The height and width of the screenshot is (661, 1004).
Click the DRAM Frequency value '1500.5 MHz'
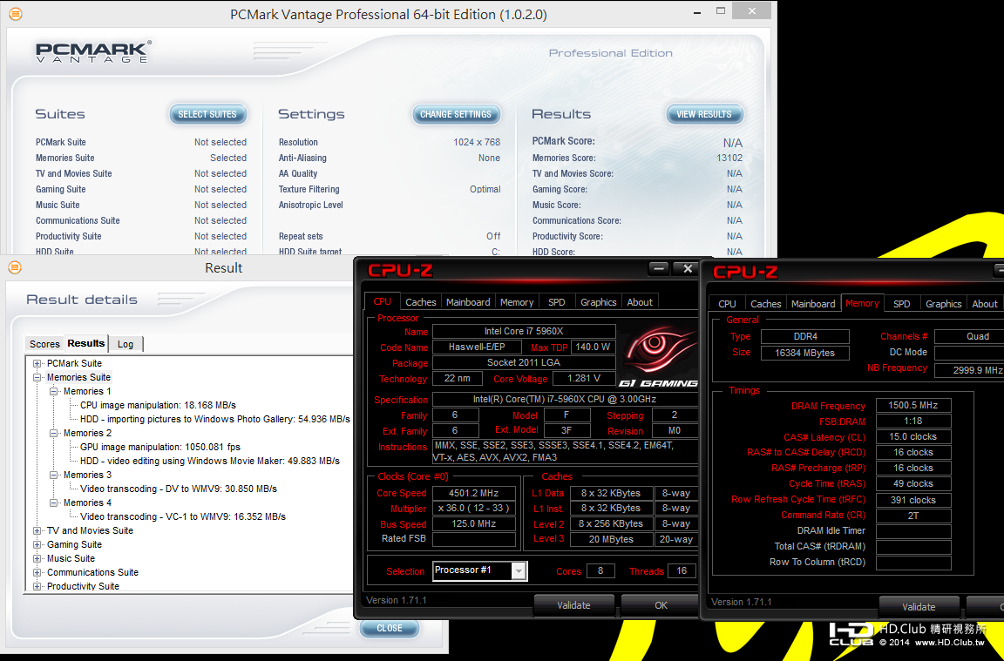click(913, 406)
